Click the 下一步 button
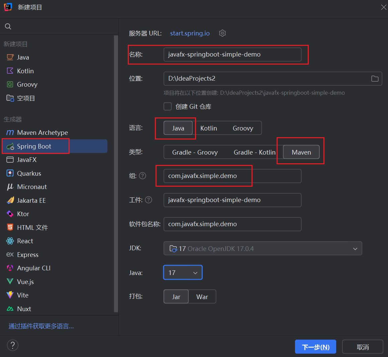 click(x=315, y=347)
